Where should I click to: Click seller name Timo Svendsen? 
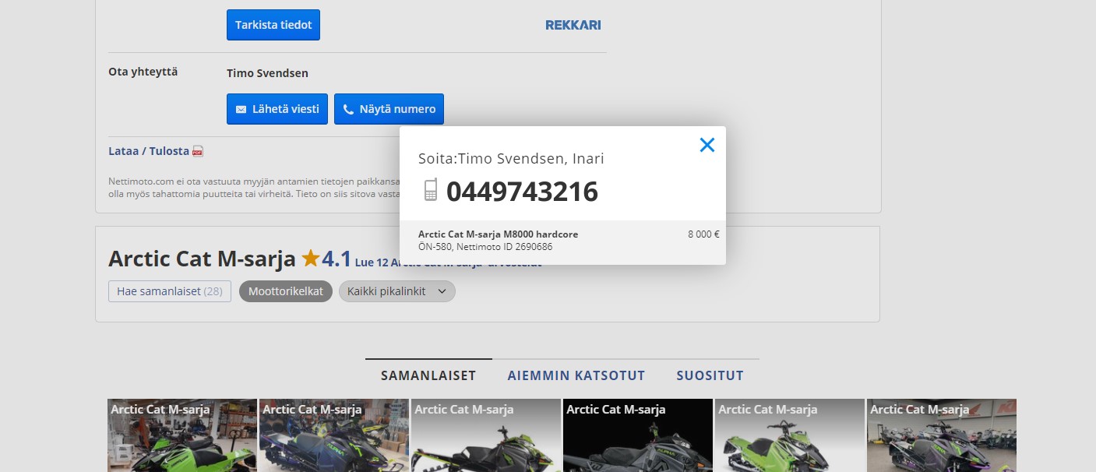point(267,73)
